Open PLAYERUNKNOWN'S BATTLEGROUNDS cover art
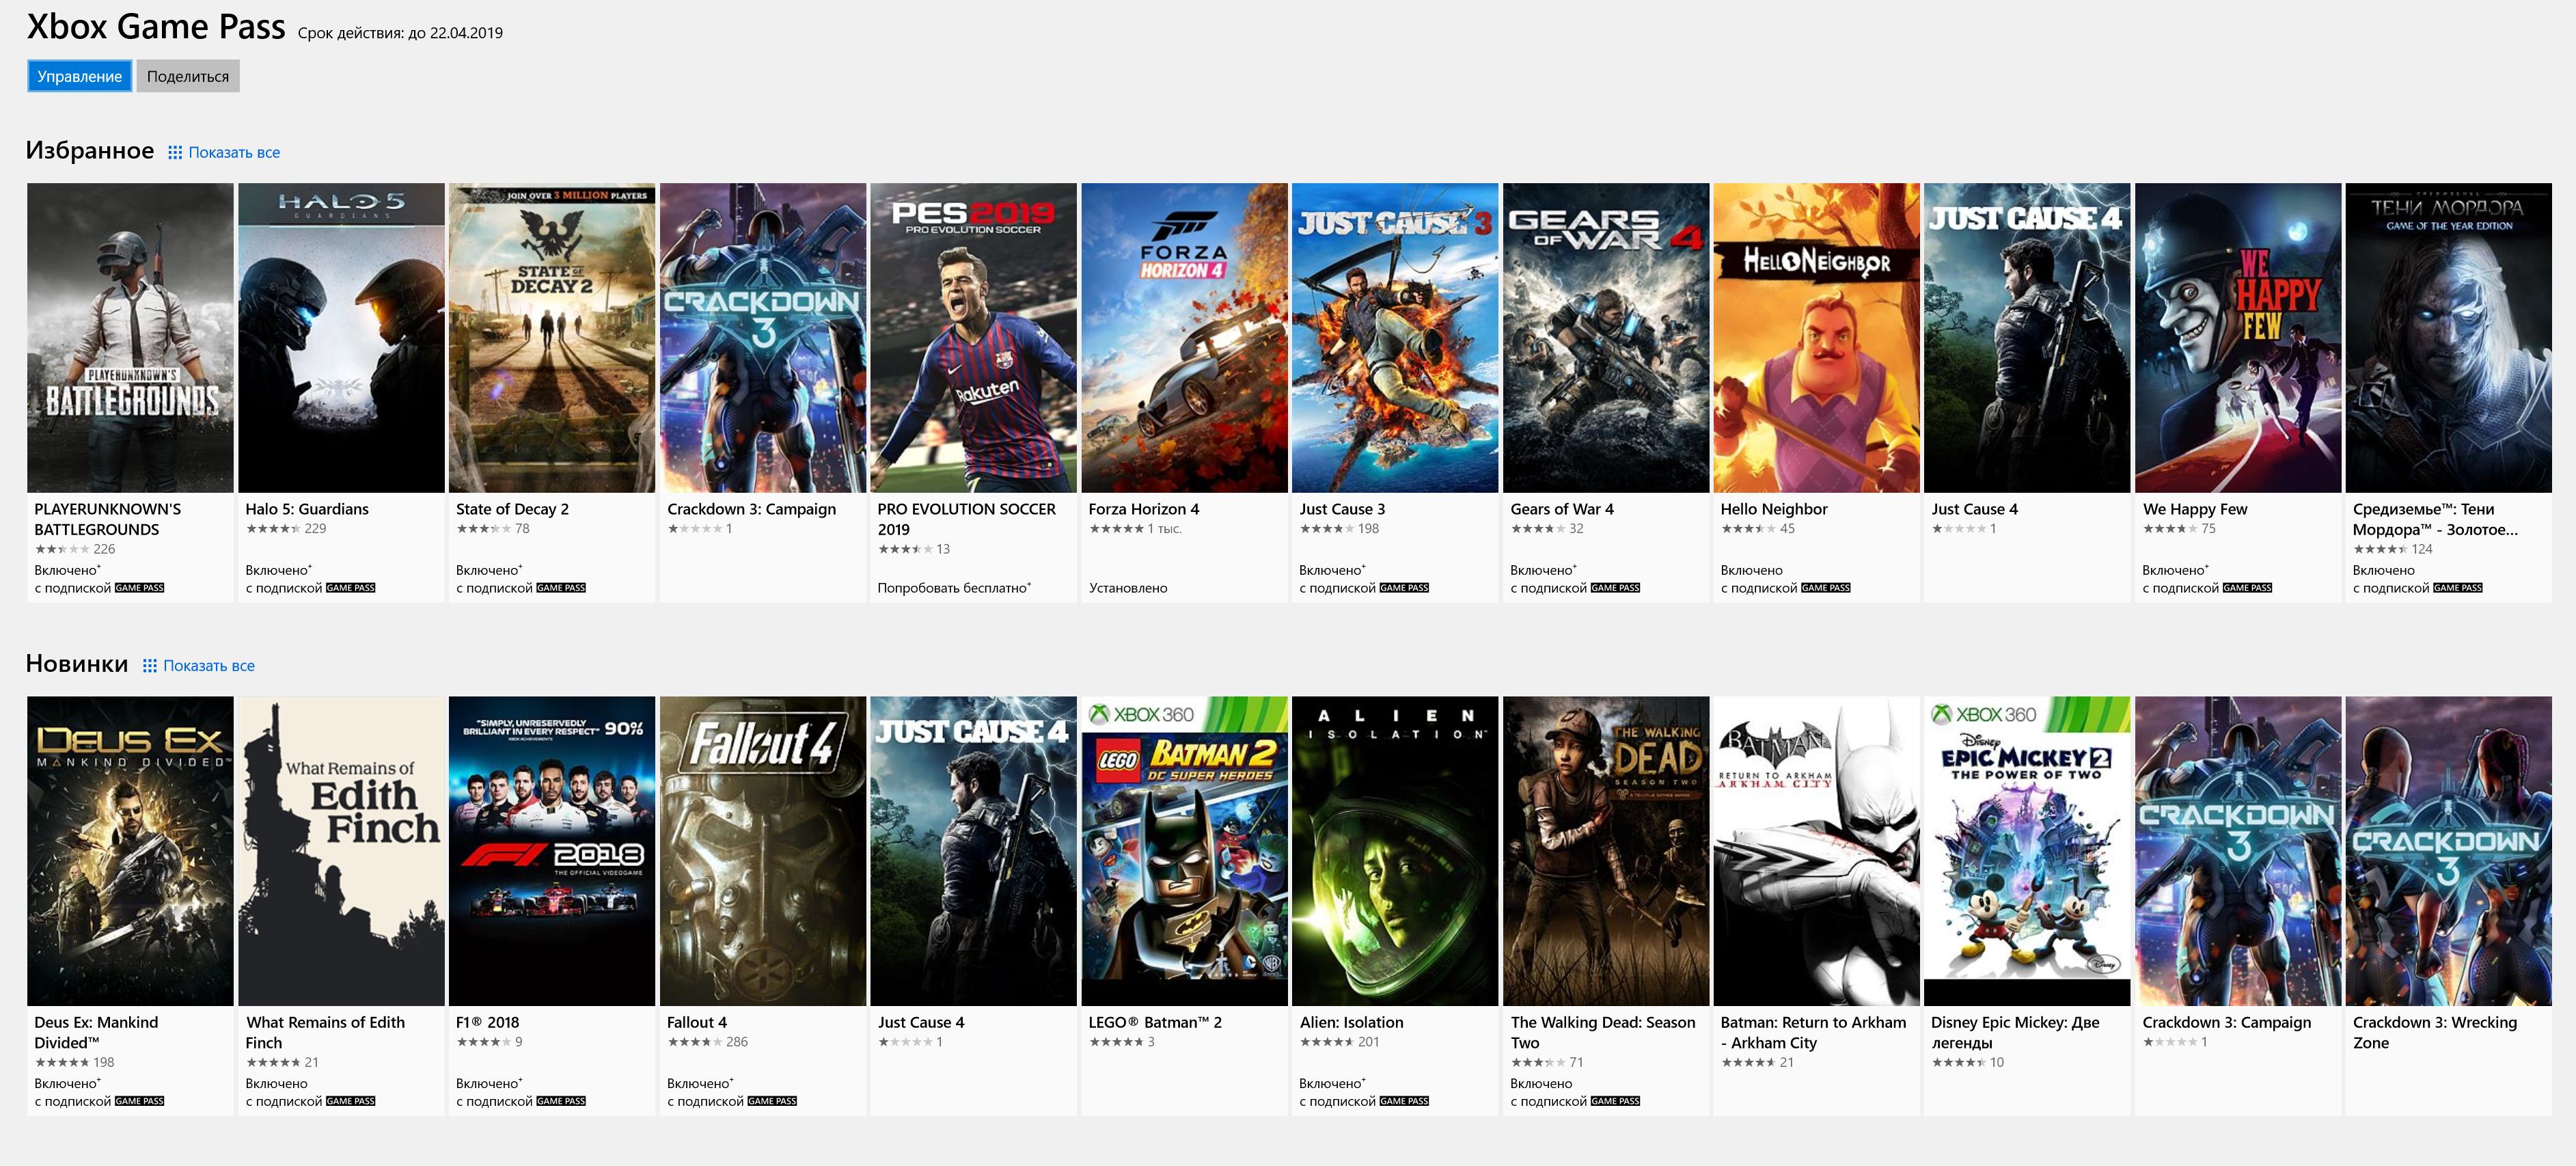 click(x=130, y=337)
